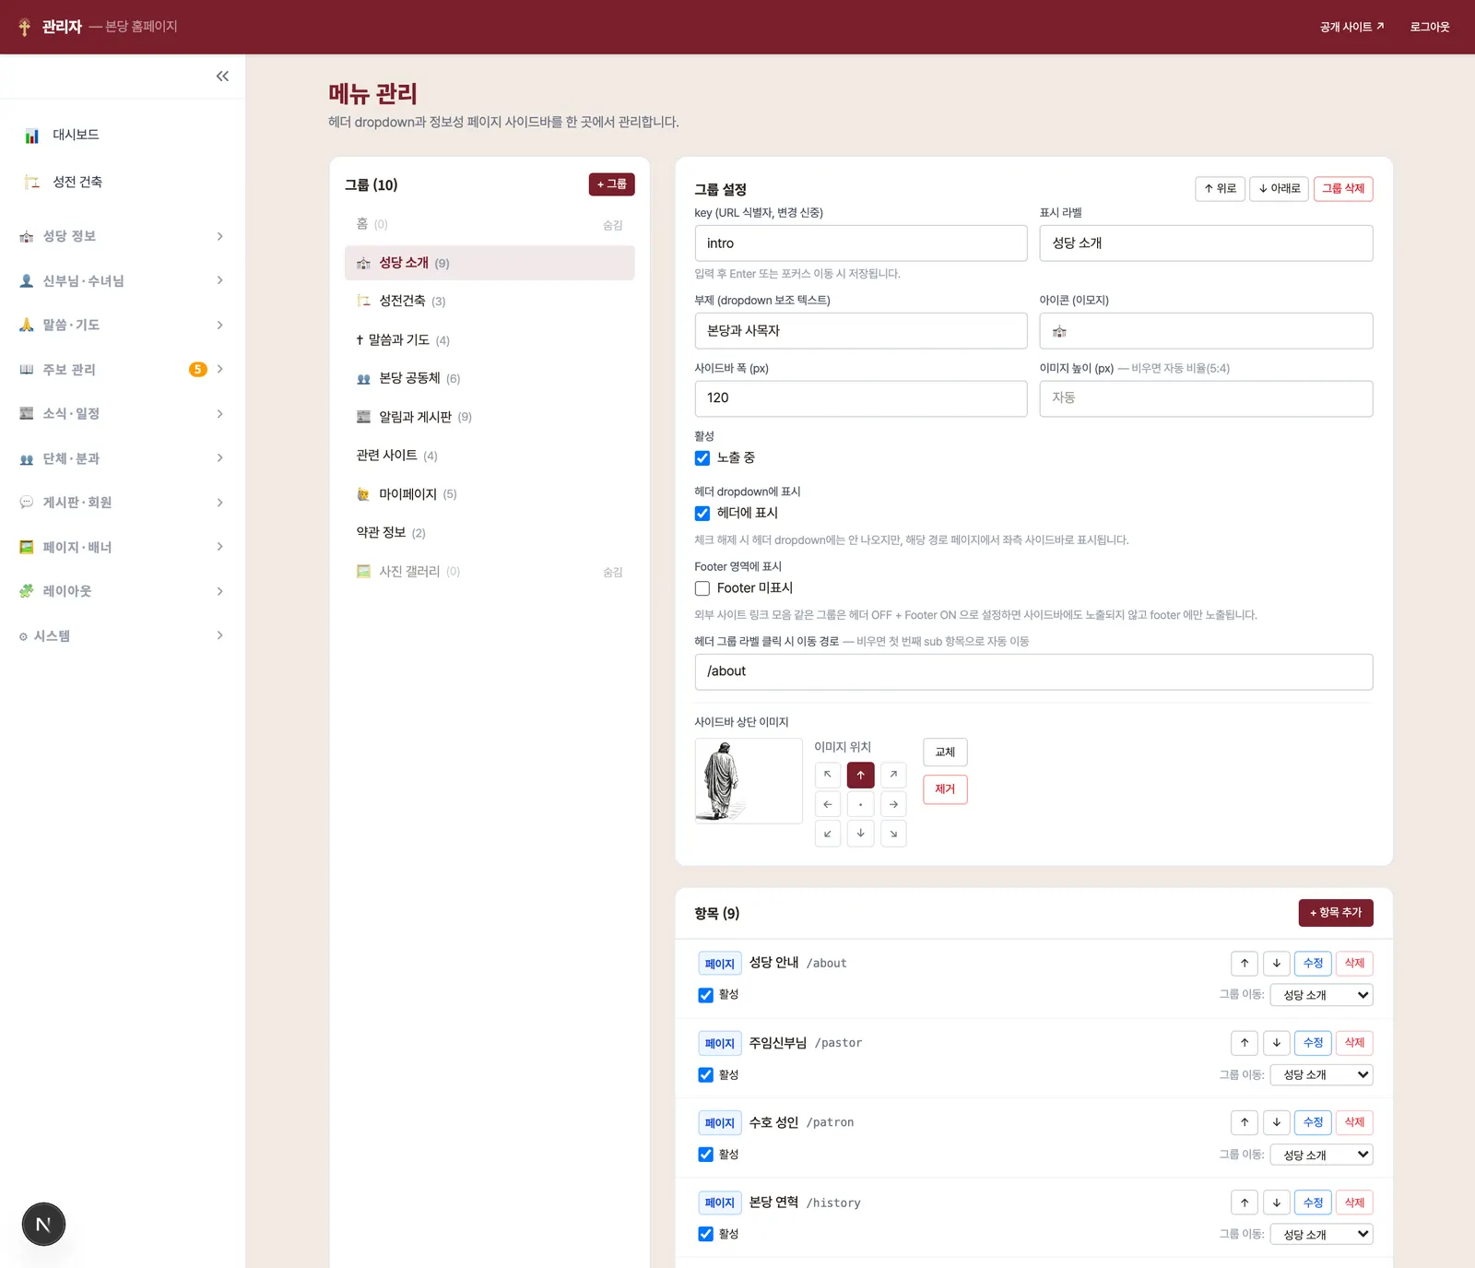The width and height of the screenshot is (1475, 1268).
Task: Move 성당 안내 item up with the arrow
Action: pos(1245,964)
